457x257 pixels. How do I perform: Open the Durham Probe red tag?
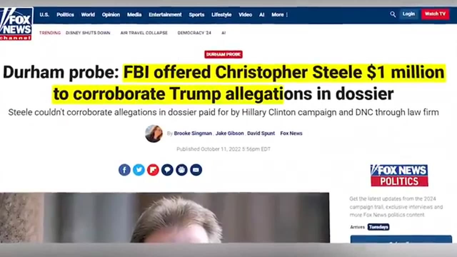(224, 54)
